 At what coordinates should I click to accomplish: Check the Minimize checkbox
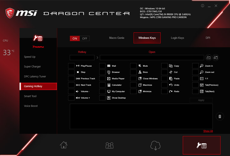(133, 92)
